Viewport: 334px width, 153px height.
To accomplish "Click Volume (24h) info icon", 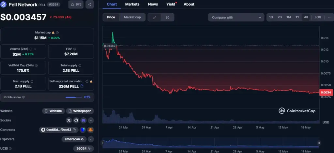I will click(x=31, y=49).
